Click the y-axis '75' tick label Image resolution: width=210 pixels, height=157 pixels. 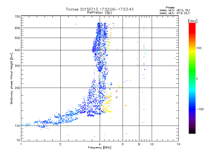pyautogui.click(x=18, y=140)
